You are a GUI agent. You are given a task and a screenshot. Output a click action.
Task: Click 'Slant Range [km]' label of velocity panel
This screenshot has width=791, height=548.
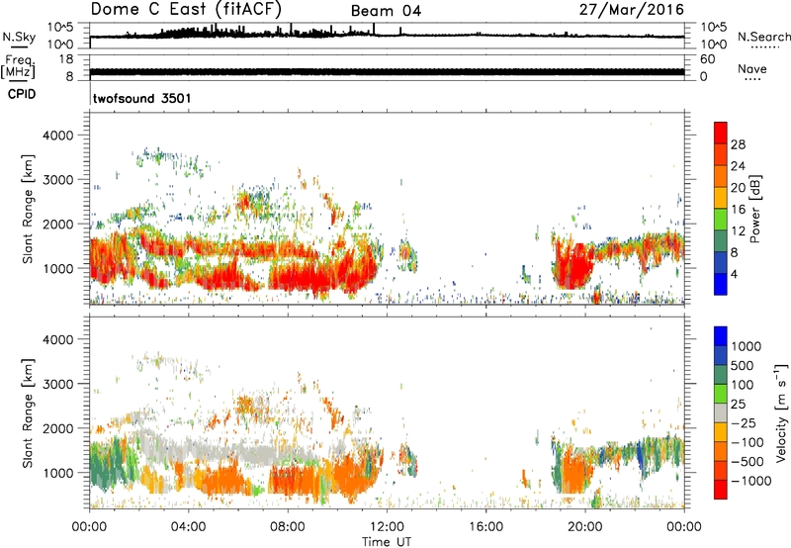(27, 412)
